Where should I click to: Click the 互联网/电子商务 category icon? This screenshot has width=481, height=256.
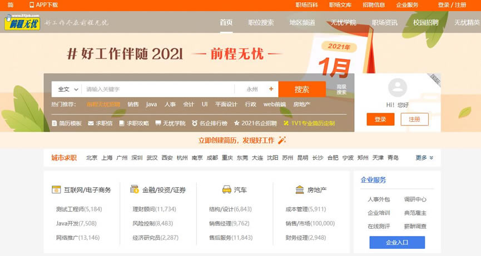[56, 190]
